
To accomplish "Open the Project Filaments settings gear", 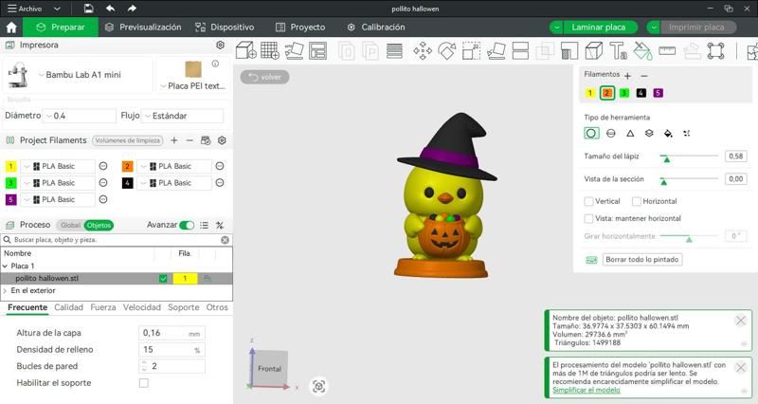I will tap(222, 140).
